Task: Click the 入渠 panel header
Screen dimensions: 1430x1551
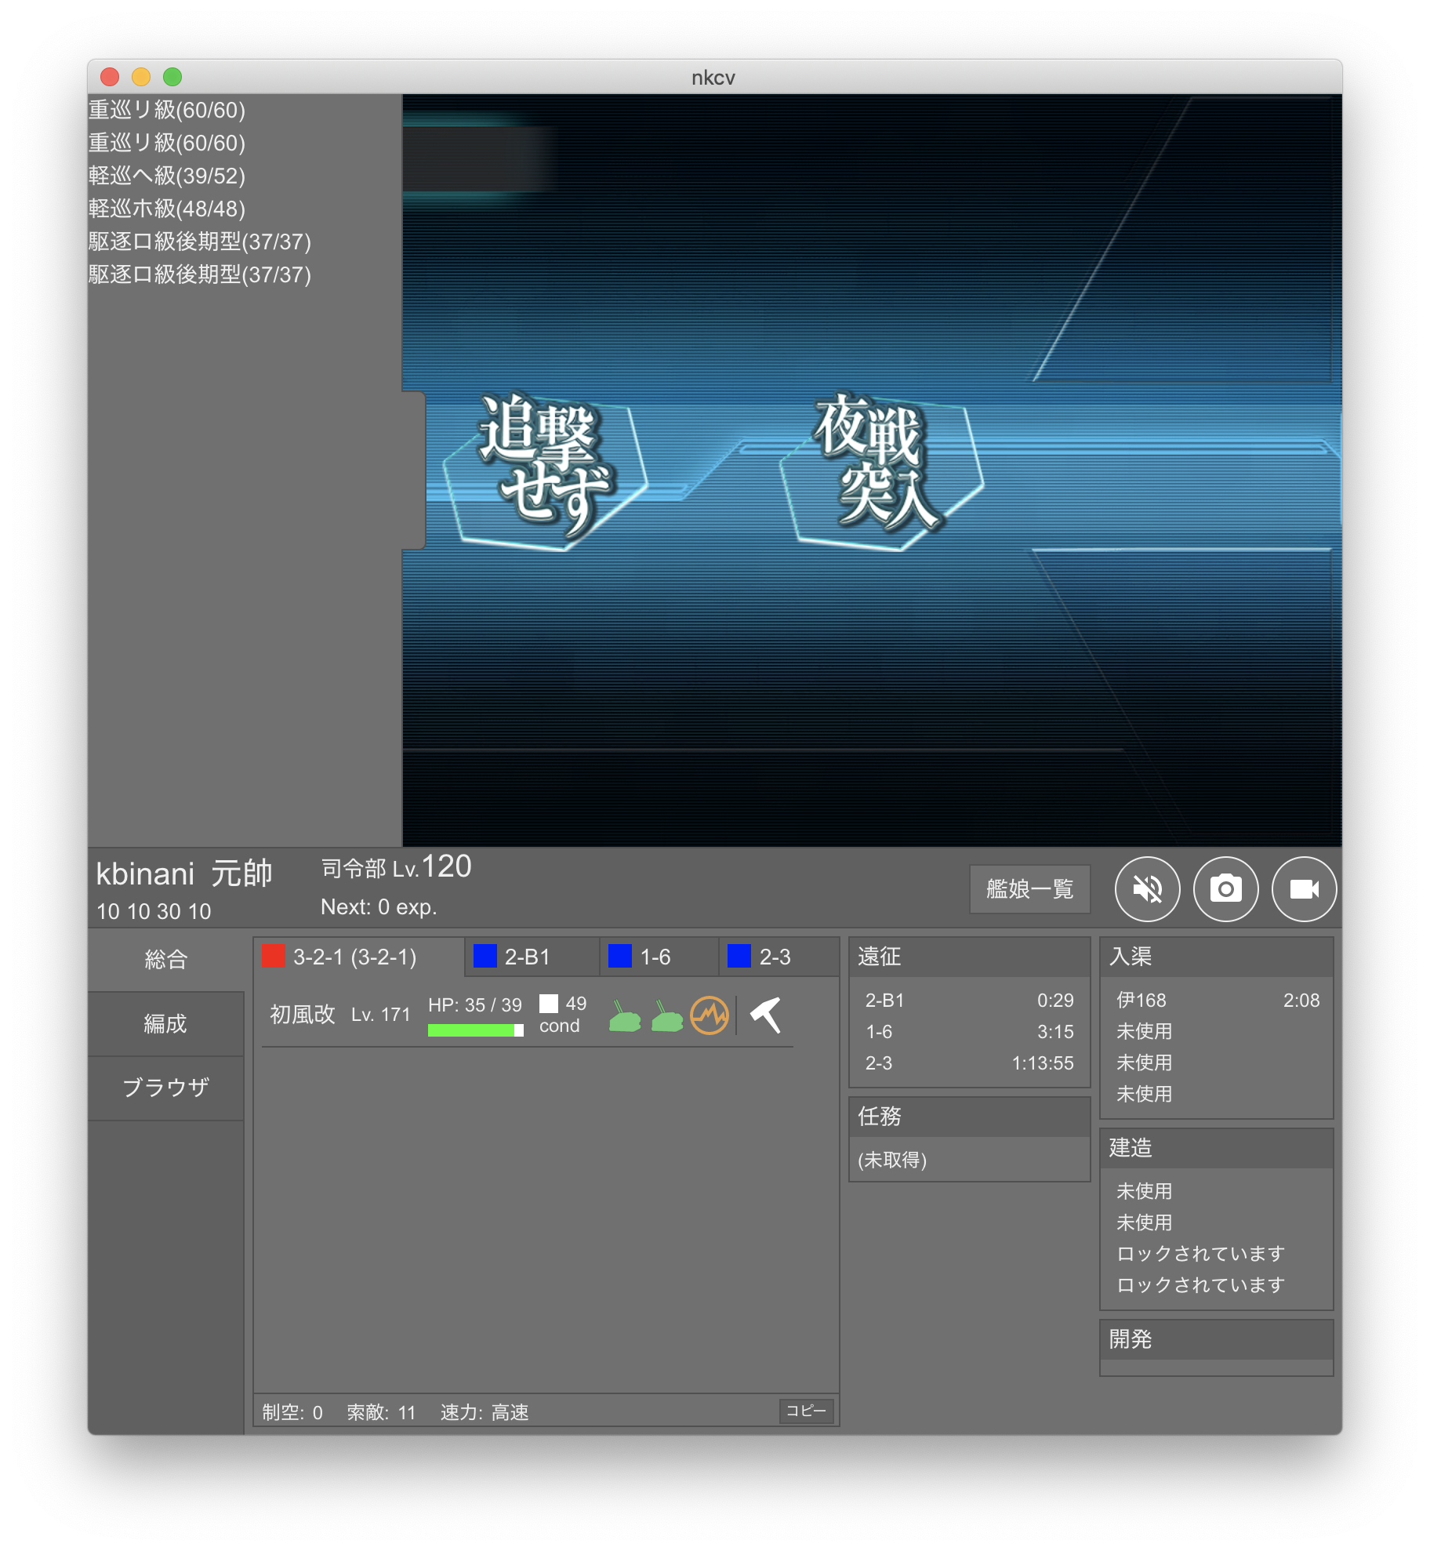Action: click(x=1216, y=957)
